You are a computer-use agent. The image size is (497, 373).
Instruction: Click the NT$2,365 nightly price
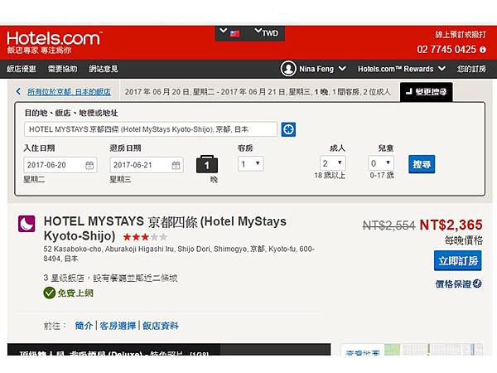[x=451, y=225]
